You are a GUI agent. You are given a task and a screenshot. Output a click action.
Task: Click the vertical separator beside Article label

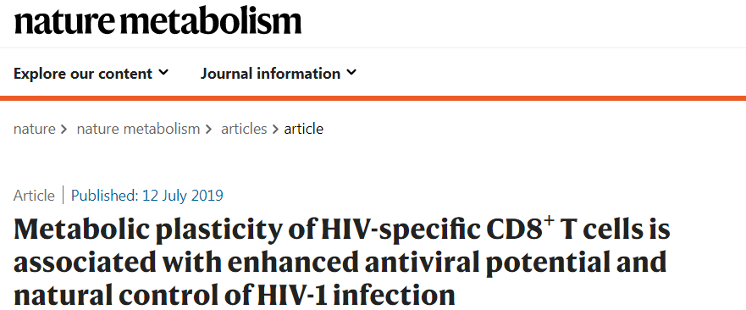63,196
